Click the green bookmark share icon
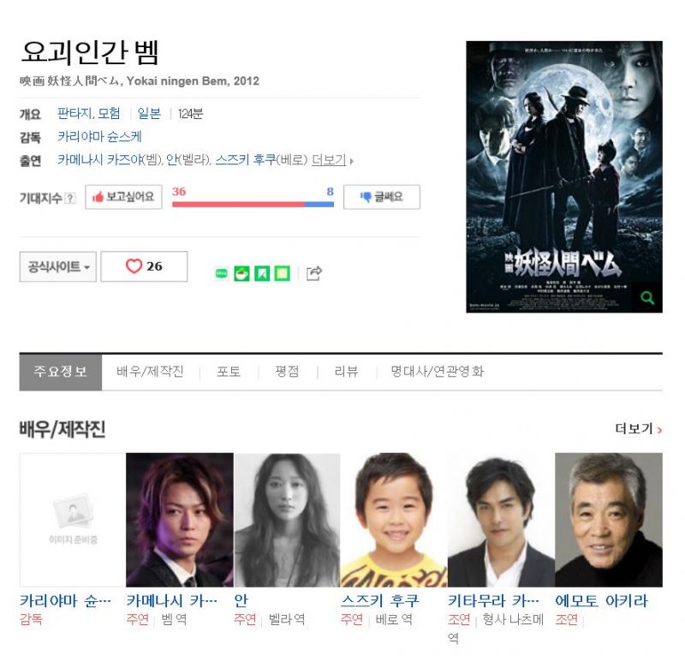 tap(262, 273)
